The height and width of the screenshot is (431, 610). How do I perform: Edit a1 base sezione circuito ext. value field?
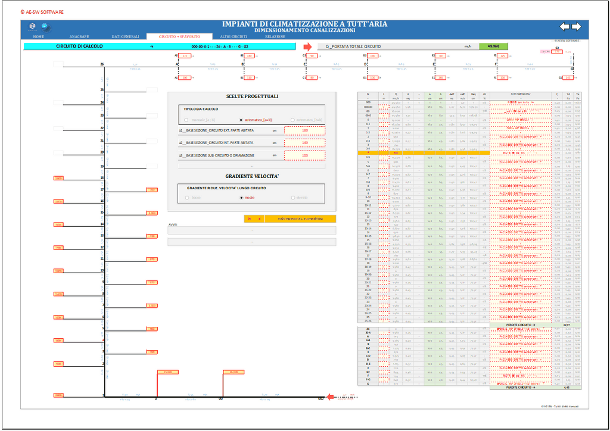pyautogui.click(x=305, y=130)
